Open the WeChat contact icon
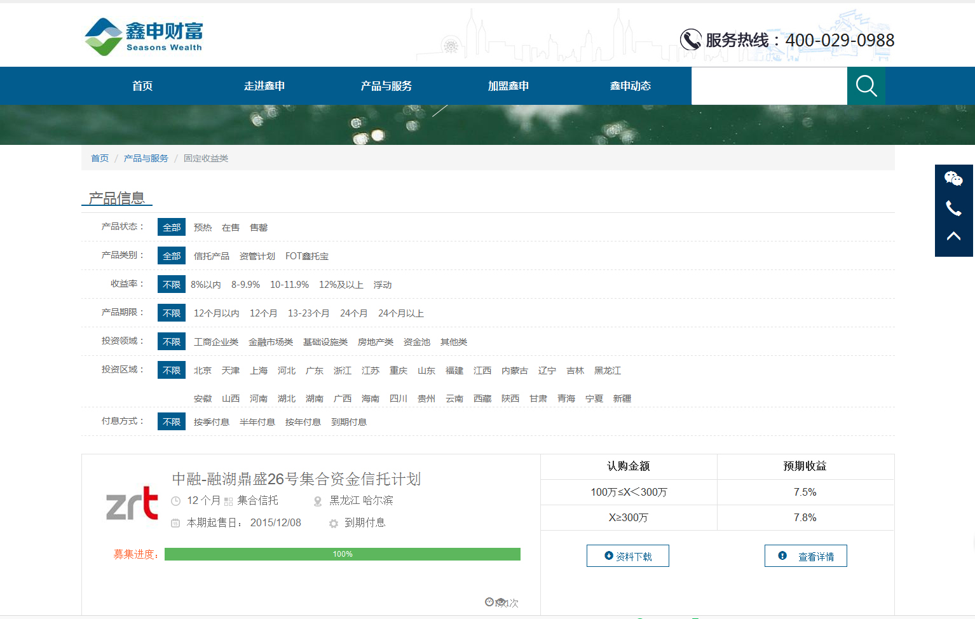 click(953, 179)
